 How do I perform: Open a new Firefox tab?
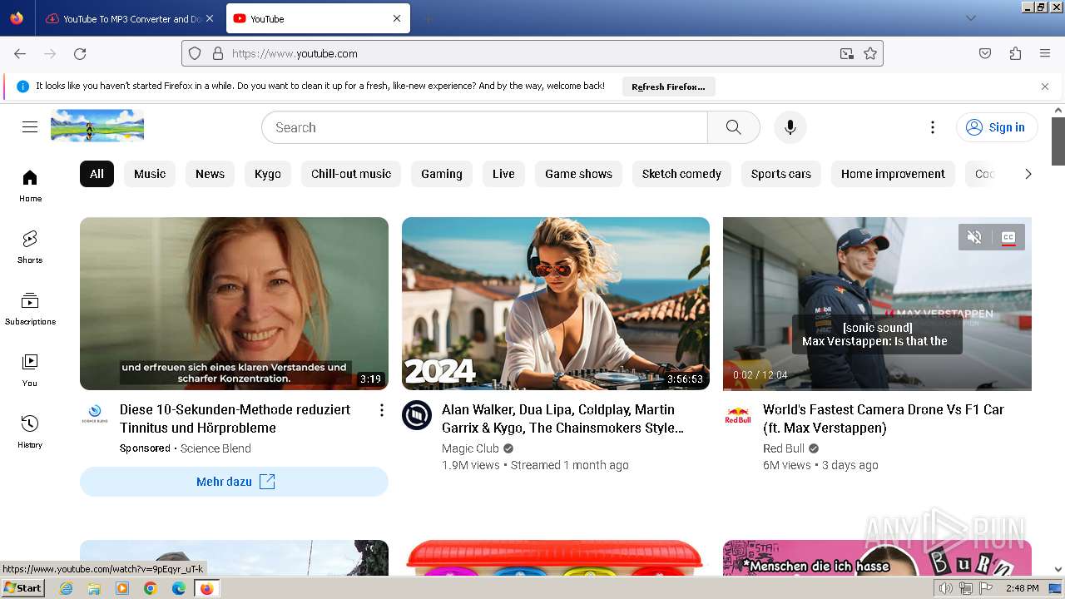coord(428,18)
